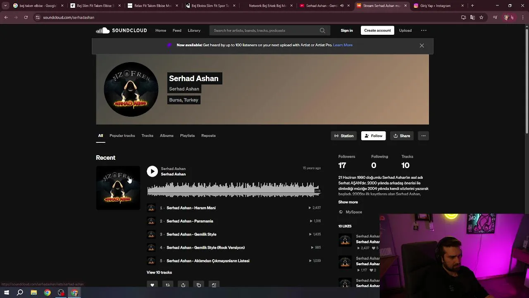This screenshot has height=298, width=529.
Task: Start the Station for Serhad Ashan
Action: 344,136
